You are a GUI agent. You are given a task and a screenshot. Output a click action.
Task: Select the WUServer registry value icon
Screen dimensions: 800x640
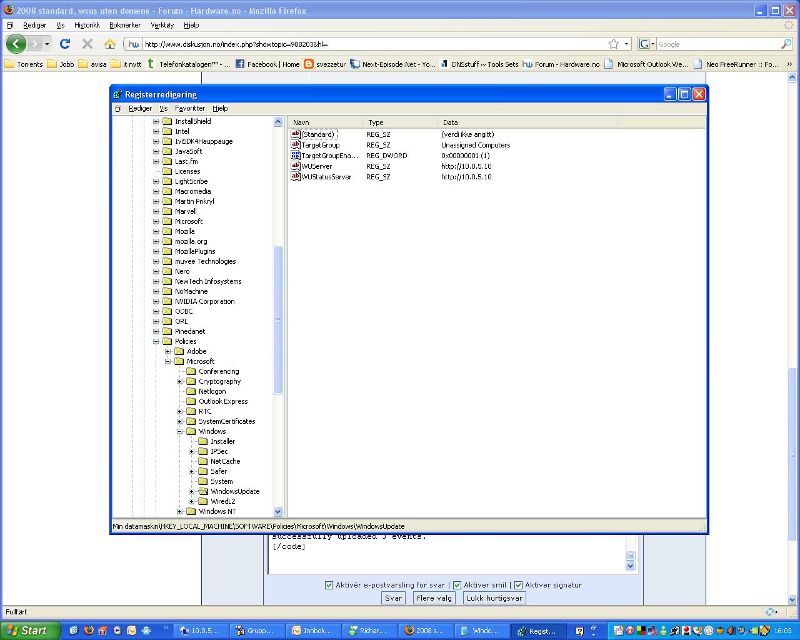[296, 166]
